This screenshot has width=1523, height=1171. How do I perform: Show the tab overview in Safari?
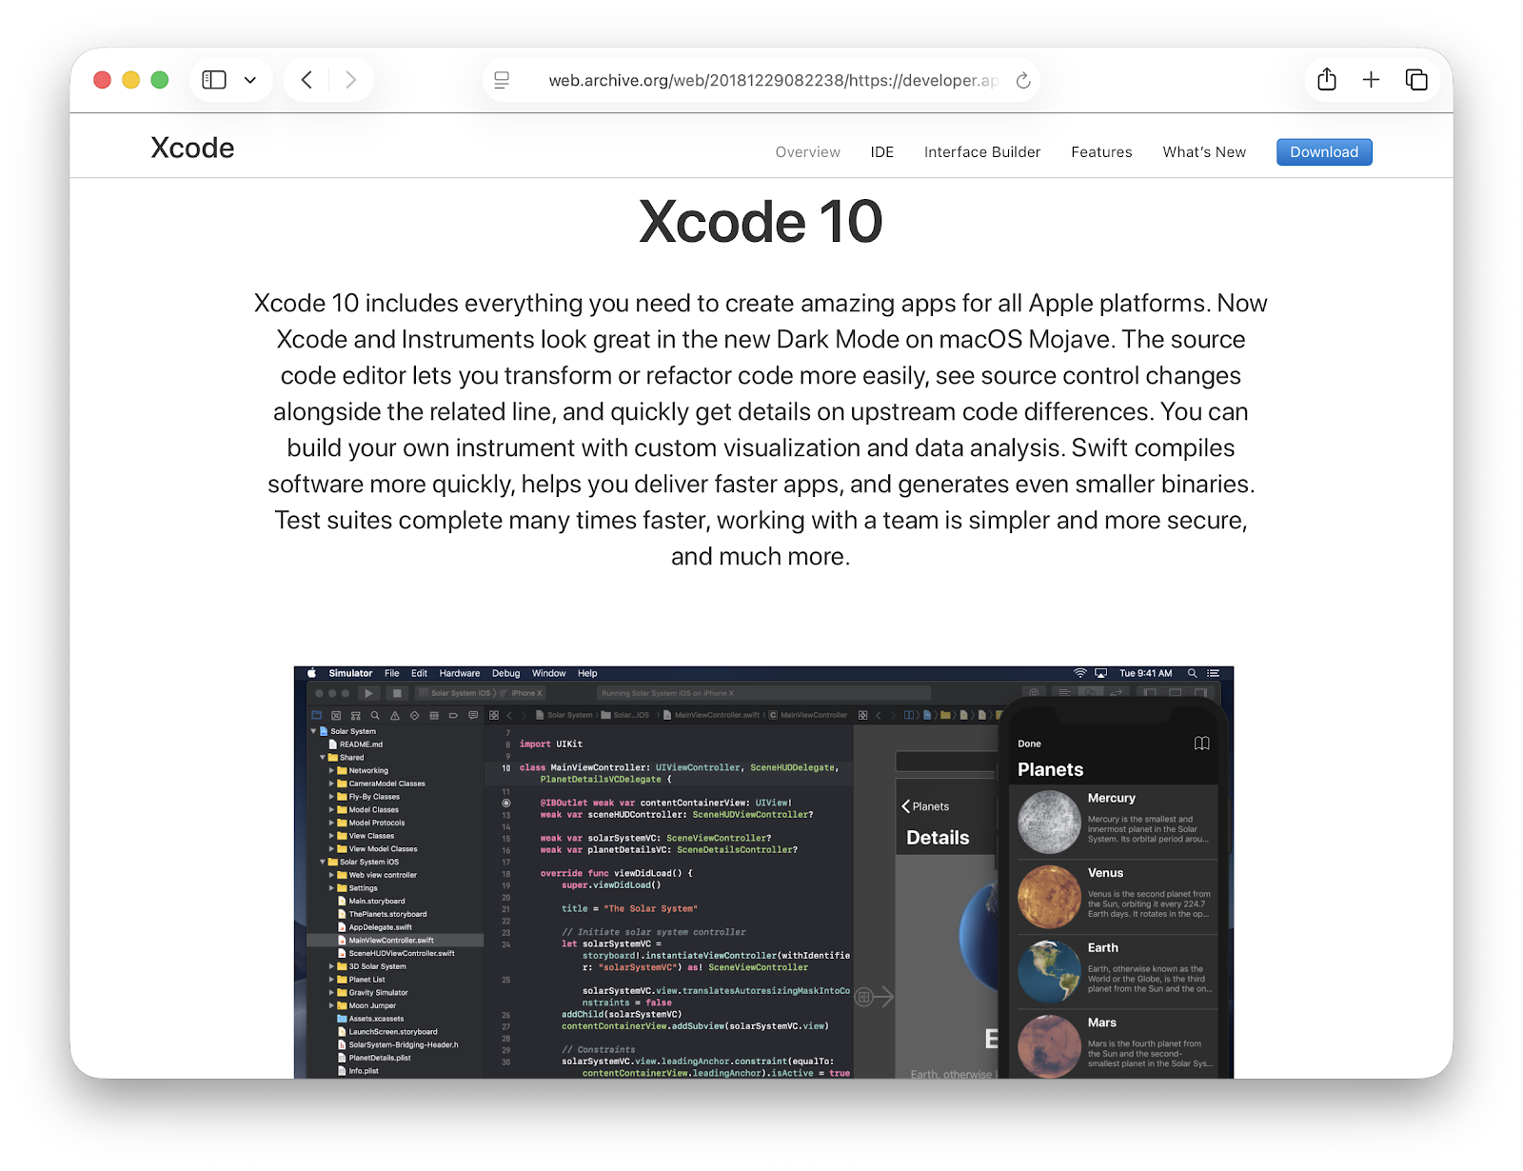pos(1416,80)
